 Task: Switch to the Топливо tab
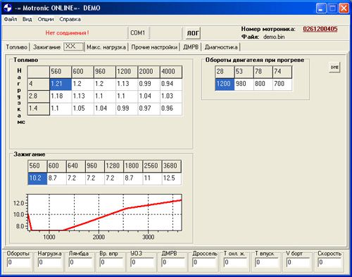[x=16, y=47]
